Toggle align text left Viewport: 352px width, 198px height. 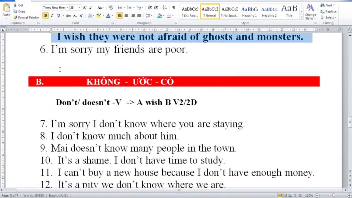click(120, 16)
